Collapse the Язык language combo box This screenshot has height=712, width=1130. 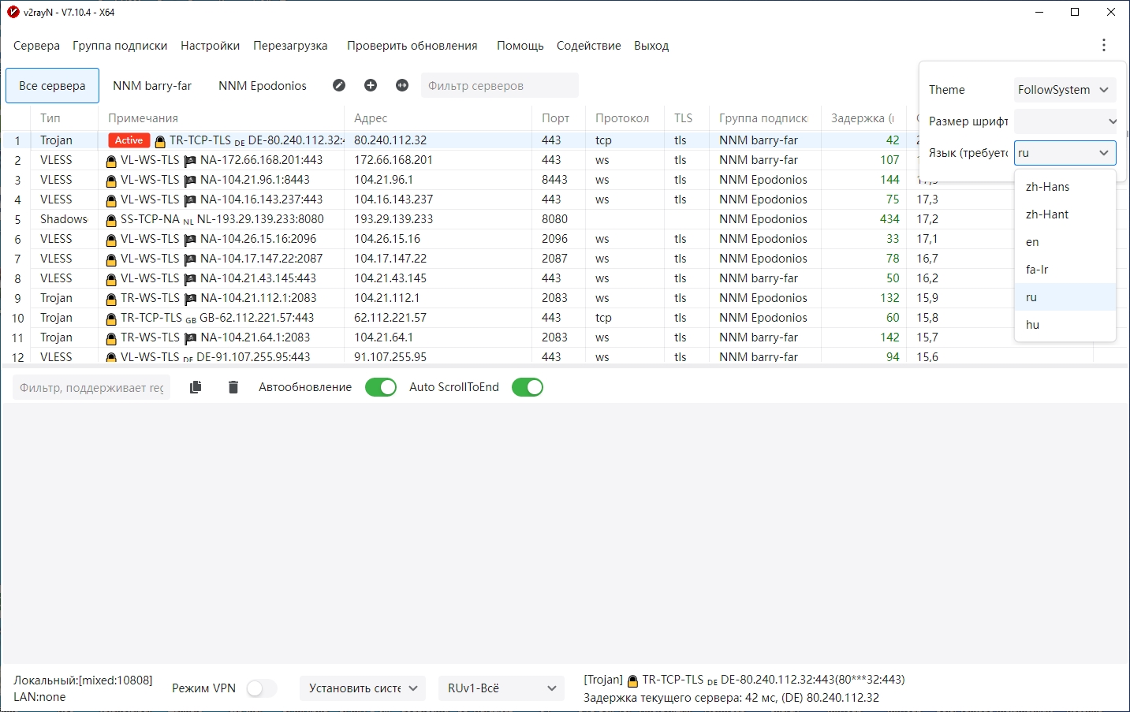tap(1065, 153)
